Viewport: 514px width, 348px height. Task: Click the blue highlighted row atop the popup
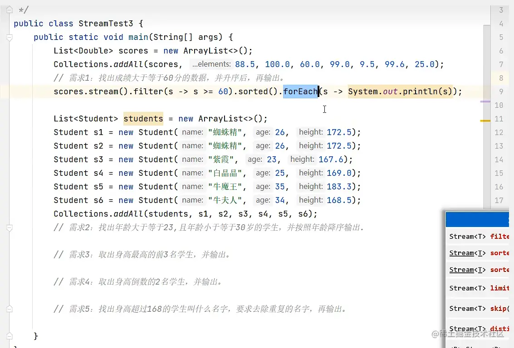pos(477,219)
